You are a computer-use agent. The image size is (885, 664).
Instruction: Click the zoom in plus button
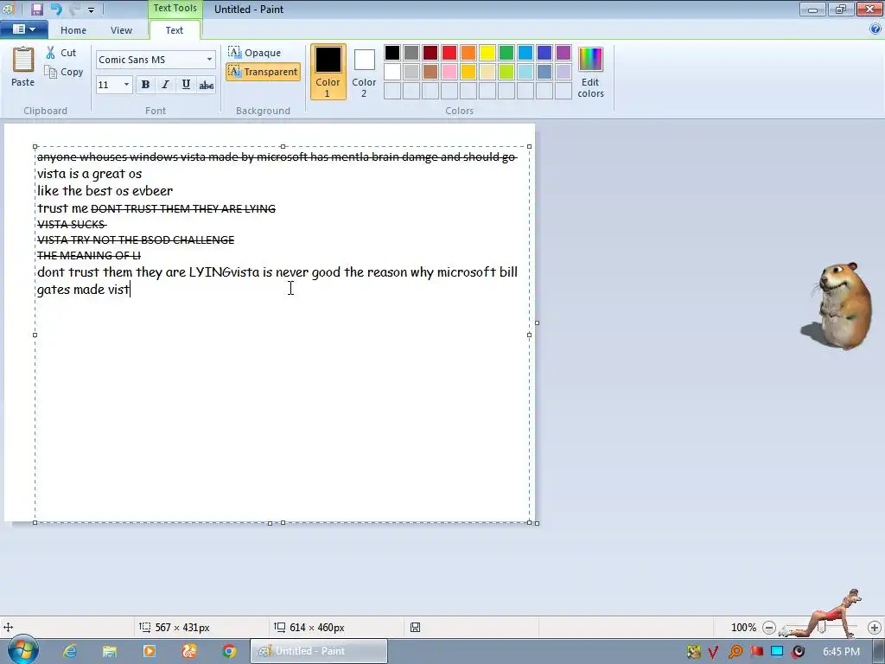point(875,628)
